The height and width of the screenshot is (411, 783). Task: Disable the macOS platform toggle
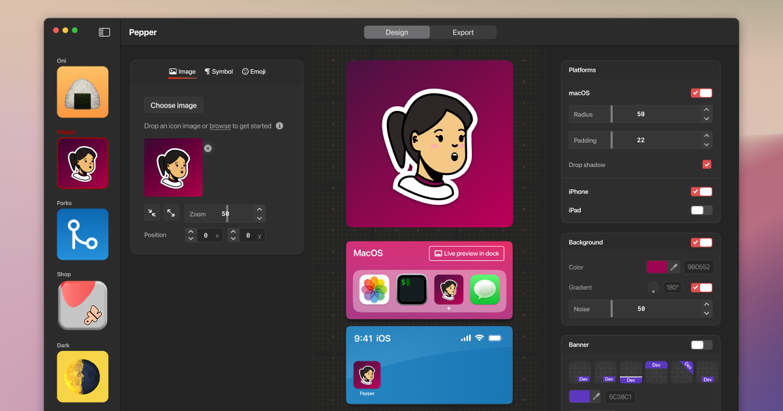[701, 93]
